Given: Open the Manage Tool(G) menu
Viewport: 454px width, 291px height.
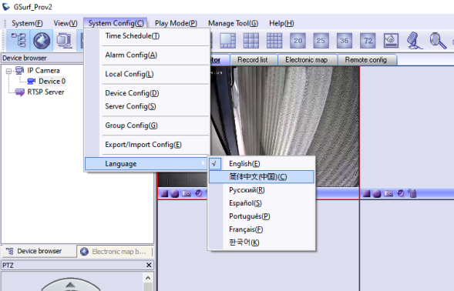Looking at the screenshot, I should click(x=233, y=23).
